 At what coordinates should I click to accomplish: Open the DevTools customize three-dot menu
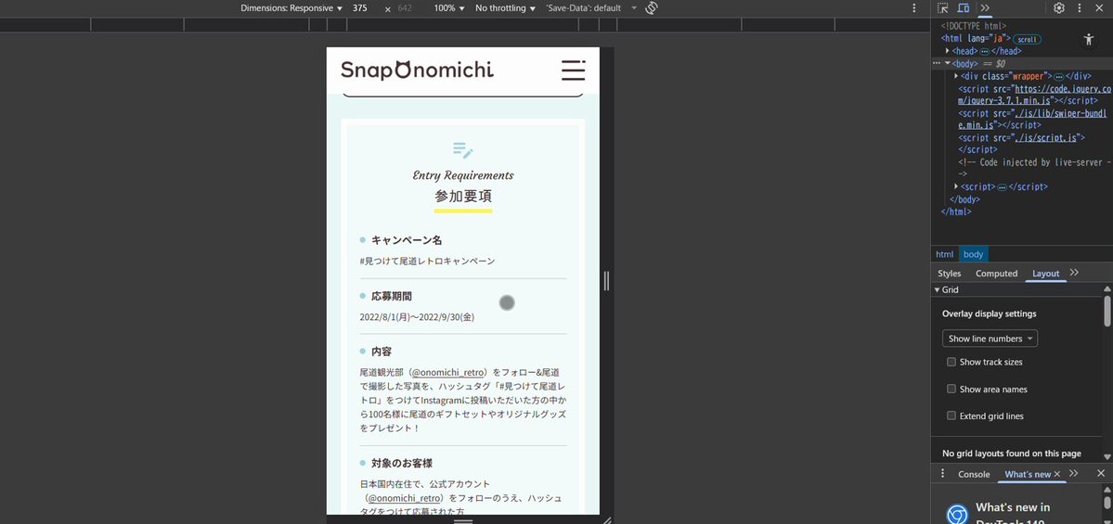pos(1080,8)
